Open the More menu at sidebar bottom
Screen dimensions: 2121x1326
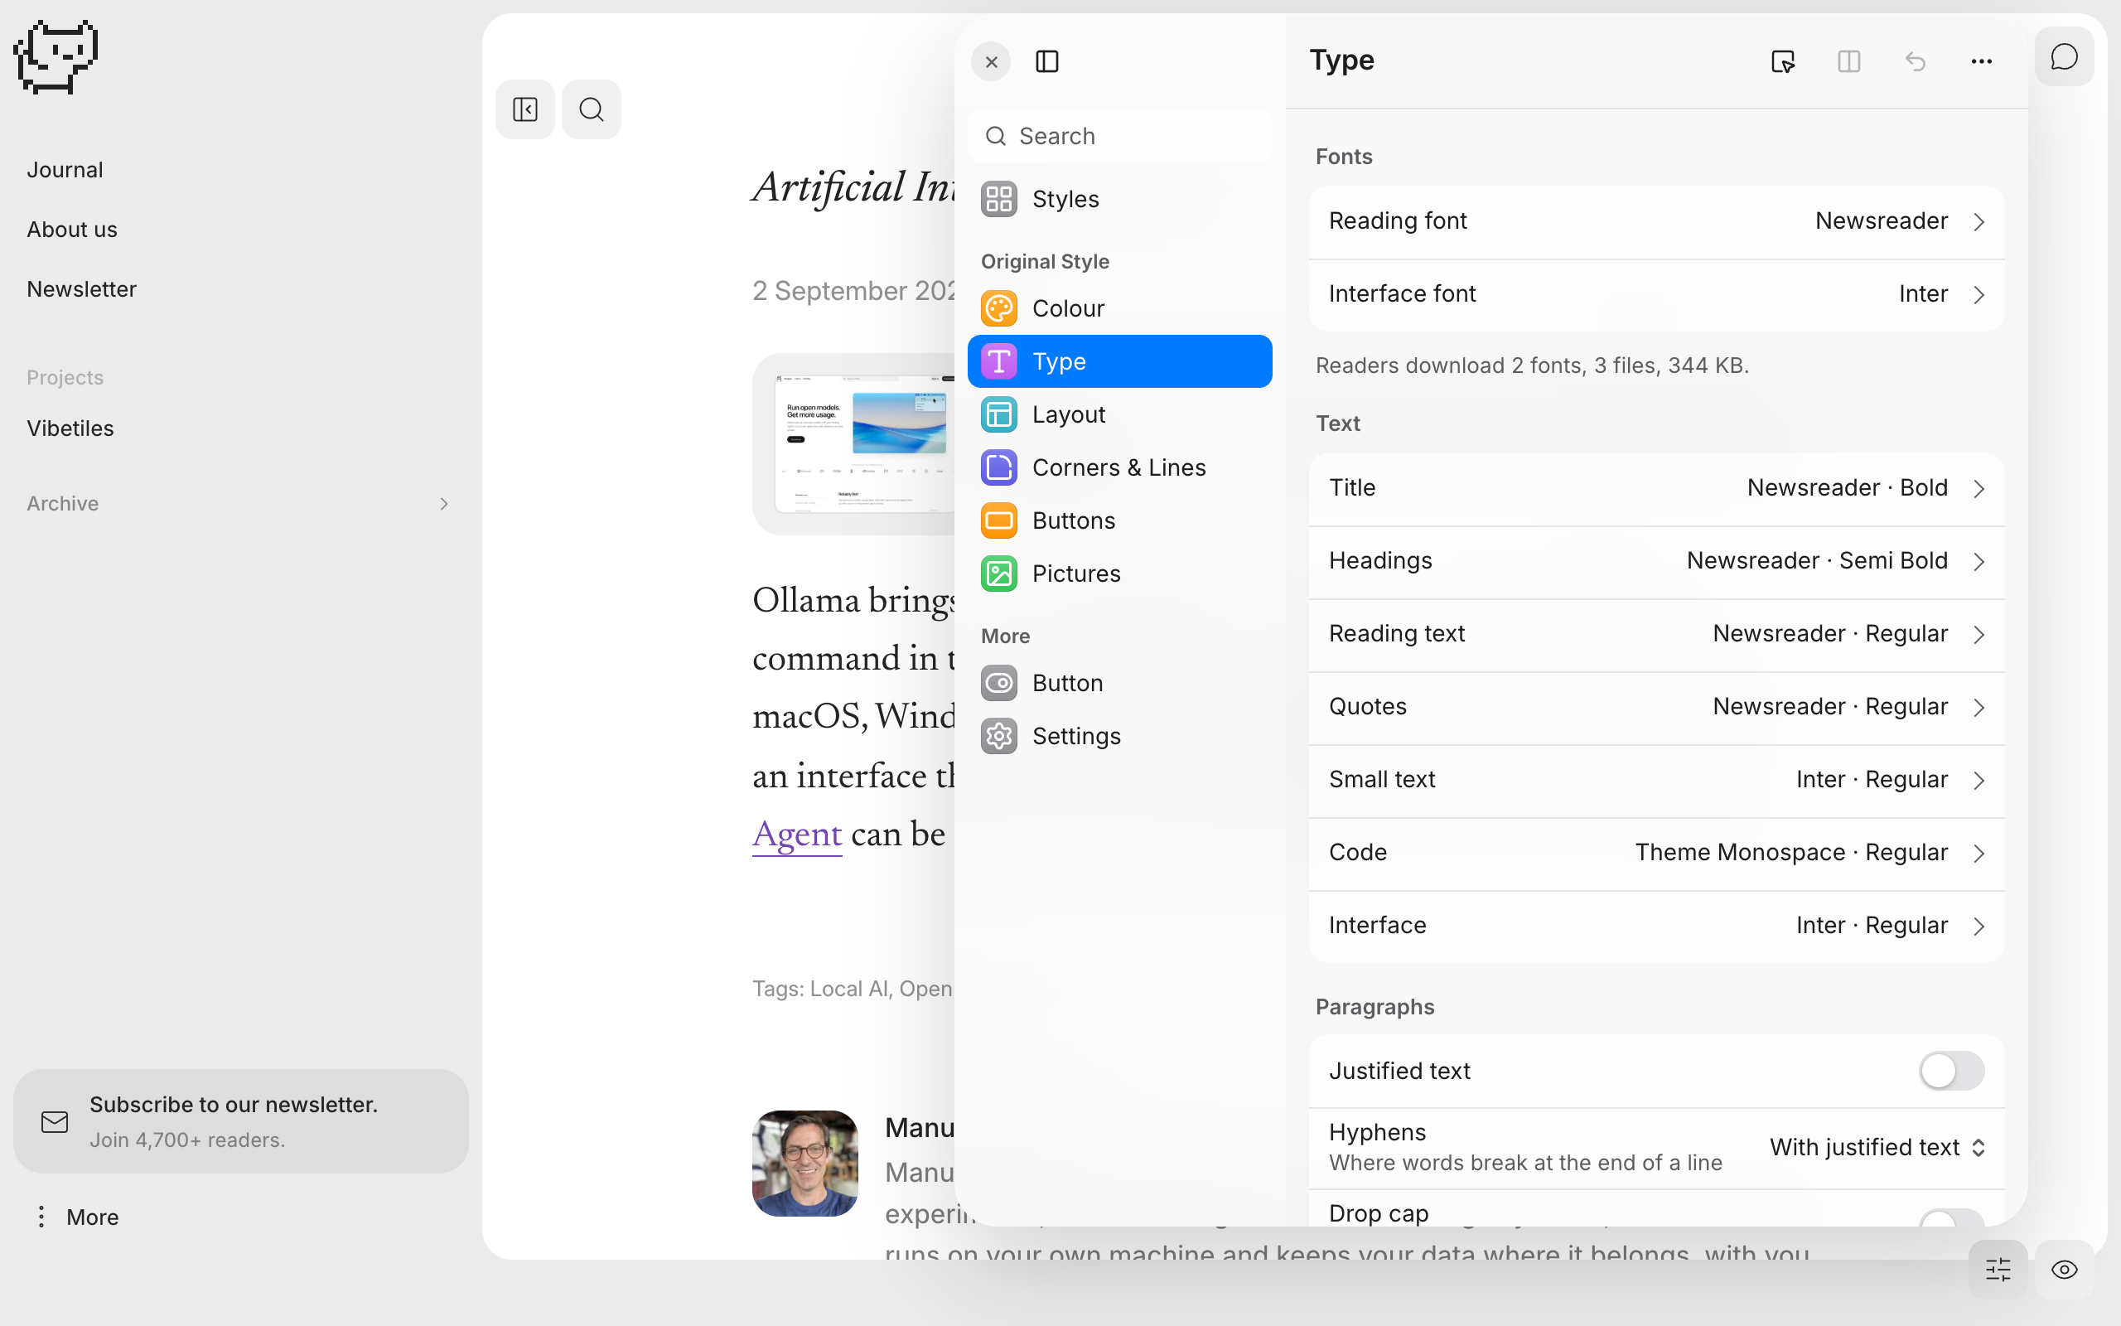pyautogui.click(x=77, y=1217)
